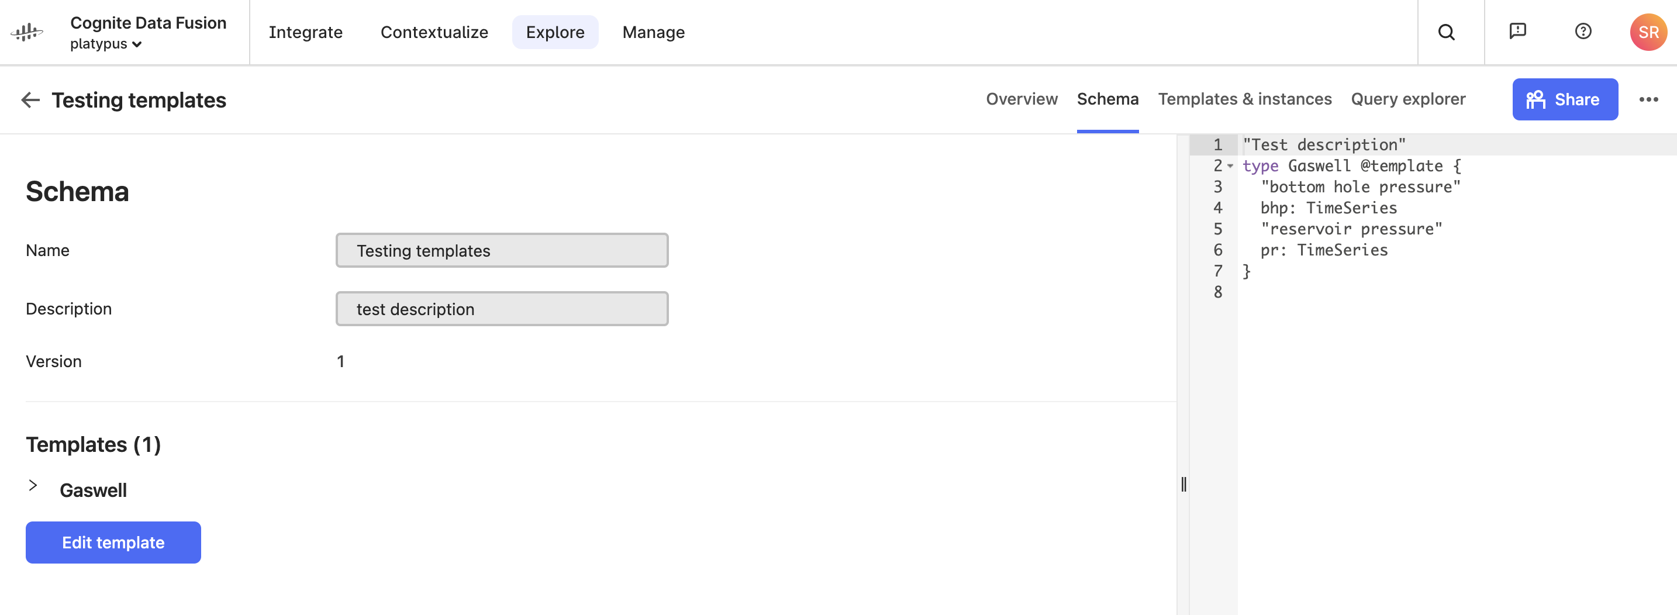Select the Gaswell template row
The width and height of the screenshot is (1677, 615).
(93, 490)
